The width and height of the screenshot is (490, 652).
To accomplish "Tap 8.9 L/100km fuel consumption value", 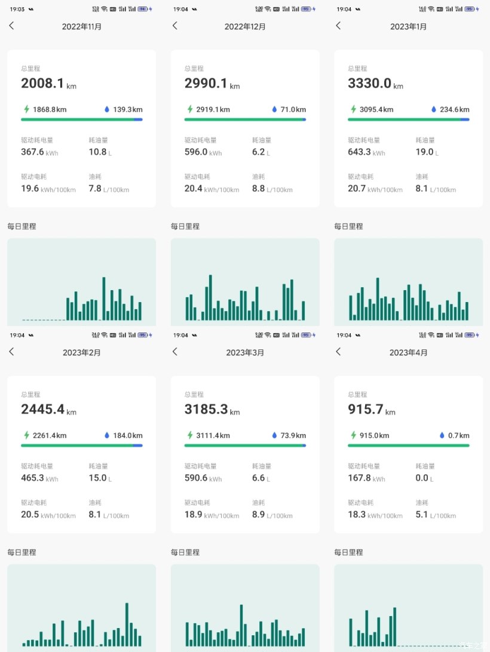I will (x=272, y=515).
